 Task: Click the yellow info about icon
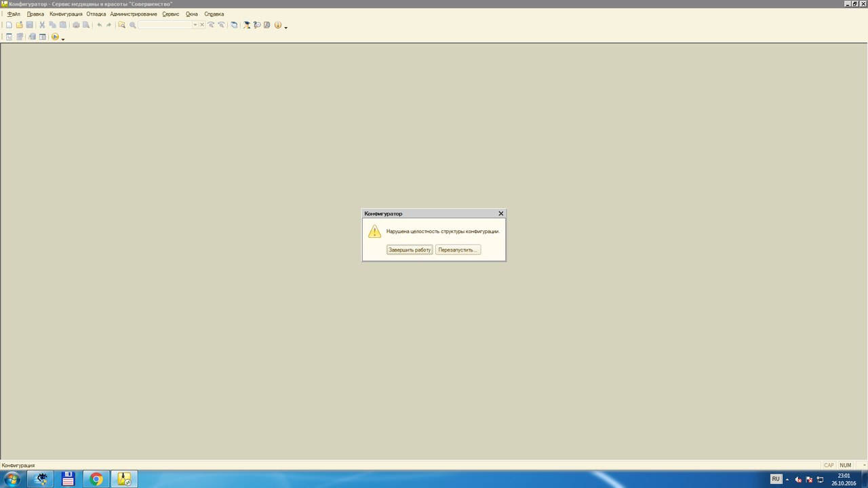pos(277,25)
